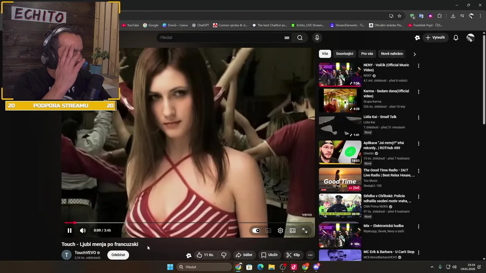The height and width of the screenshot is (273, 486).
Task: Open The Good Time Radio live thumbnail
Action: [340, 179]
